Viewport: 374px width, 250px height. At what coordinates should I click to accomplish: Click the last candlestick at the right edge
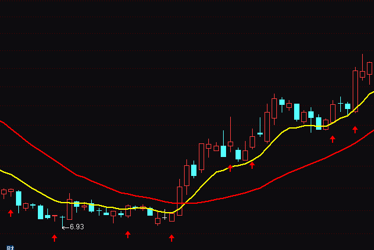(x=369, y=68)
